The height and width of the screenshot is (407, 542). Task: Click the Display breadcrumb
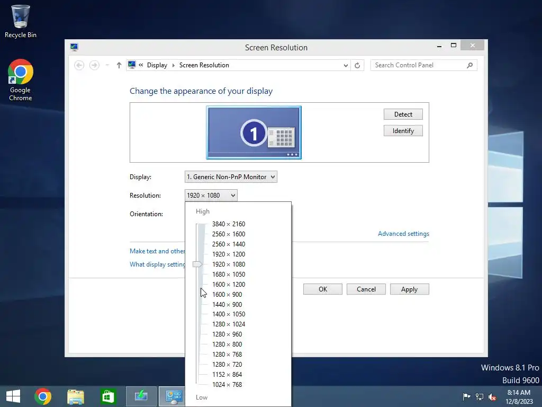[x=157, y=65]
